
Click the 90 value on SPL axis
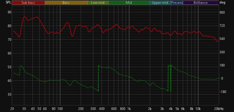coord(9,12)
